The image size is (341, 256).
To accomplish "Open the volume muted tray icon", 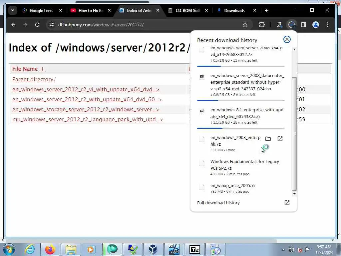I will point(299,250).
